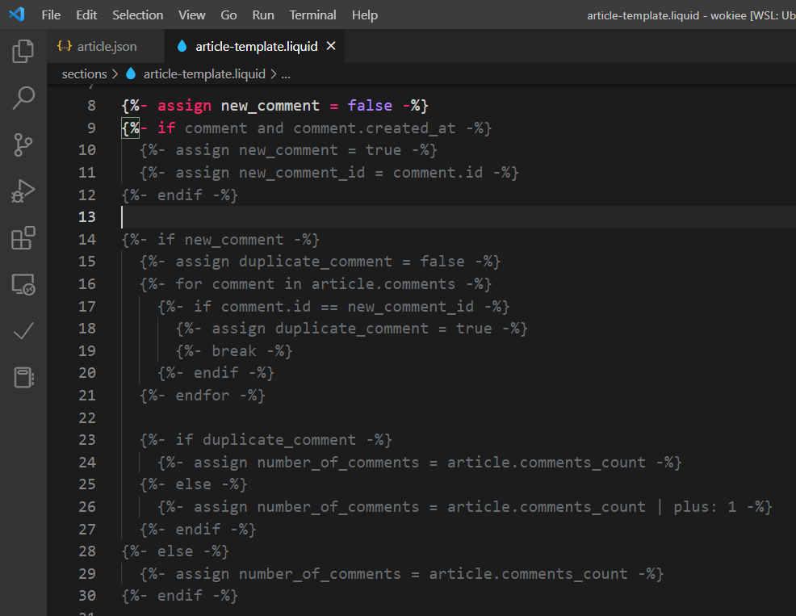Click the article-template.liquid breadcrumb item
The height and width of the screenshot is (616, 796).
(204, 74)
